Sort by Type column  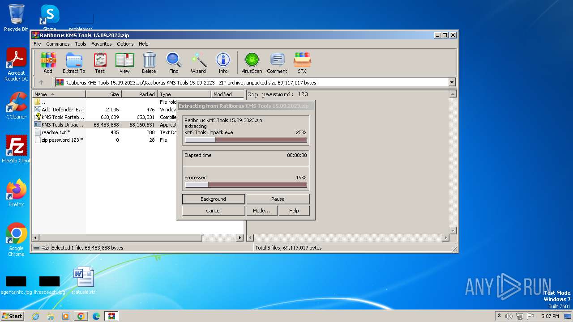coord(184,94)
